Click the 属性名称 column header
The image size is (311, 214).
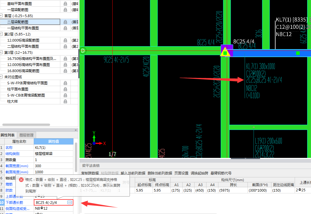tap(19, 141)
